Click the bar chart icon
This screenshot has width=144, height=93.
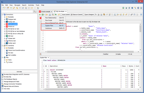tap(98, 15)
